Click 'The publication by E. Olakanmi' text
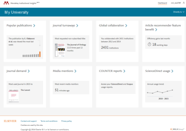186x131 pixels. 22,38
